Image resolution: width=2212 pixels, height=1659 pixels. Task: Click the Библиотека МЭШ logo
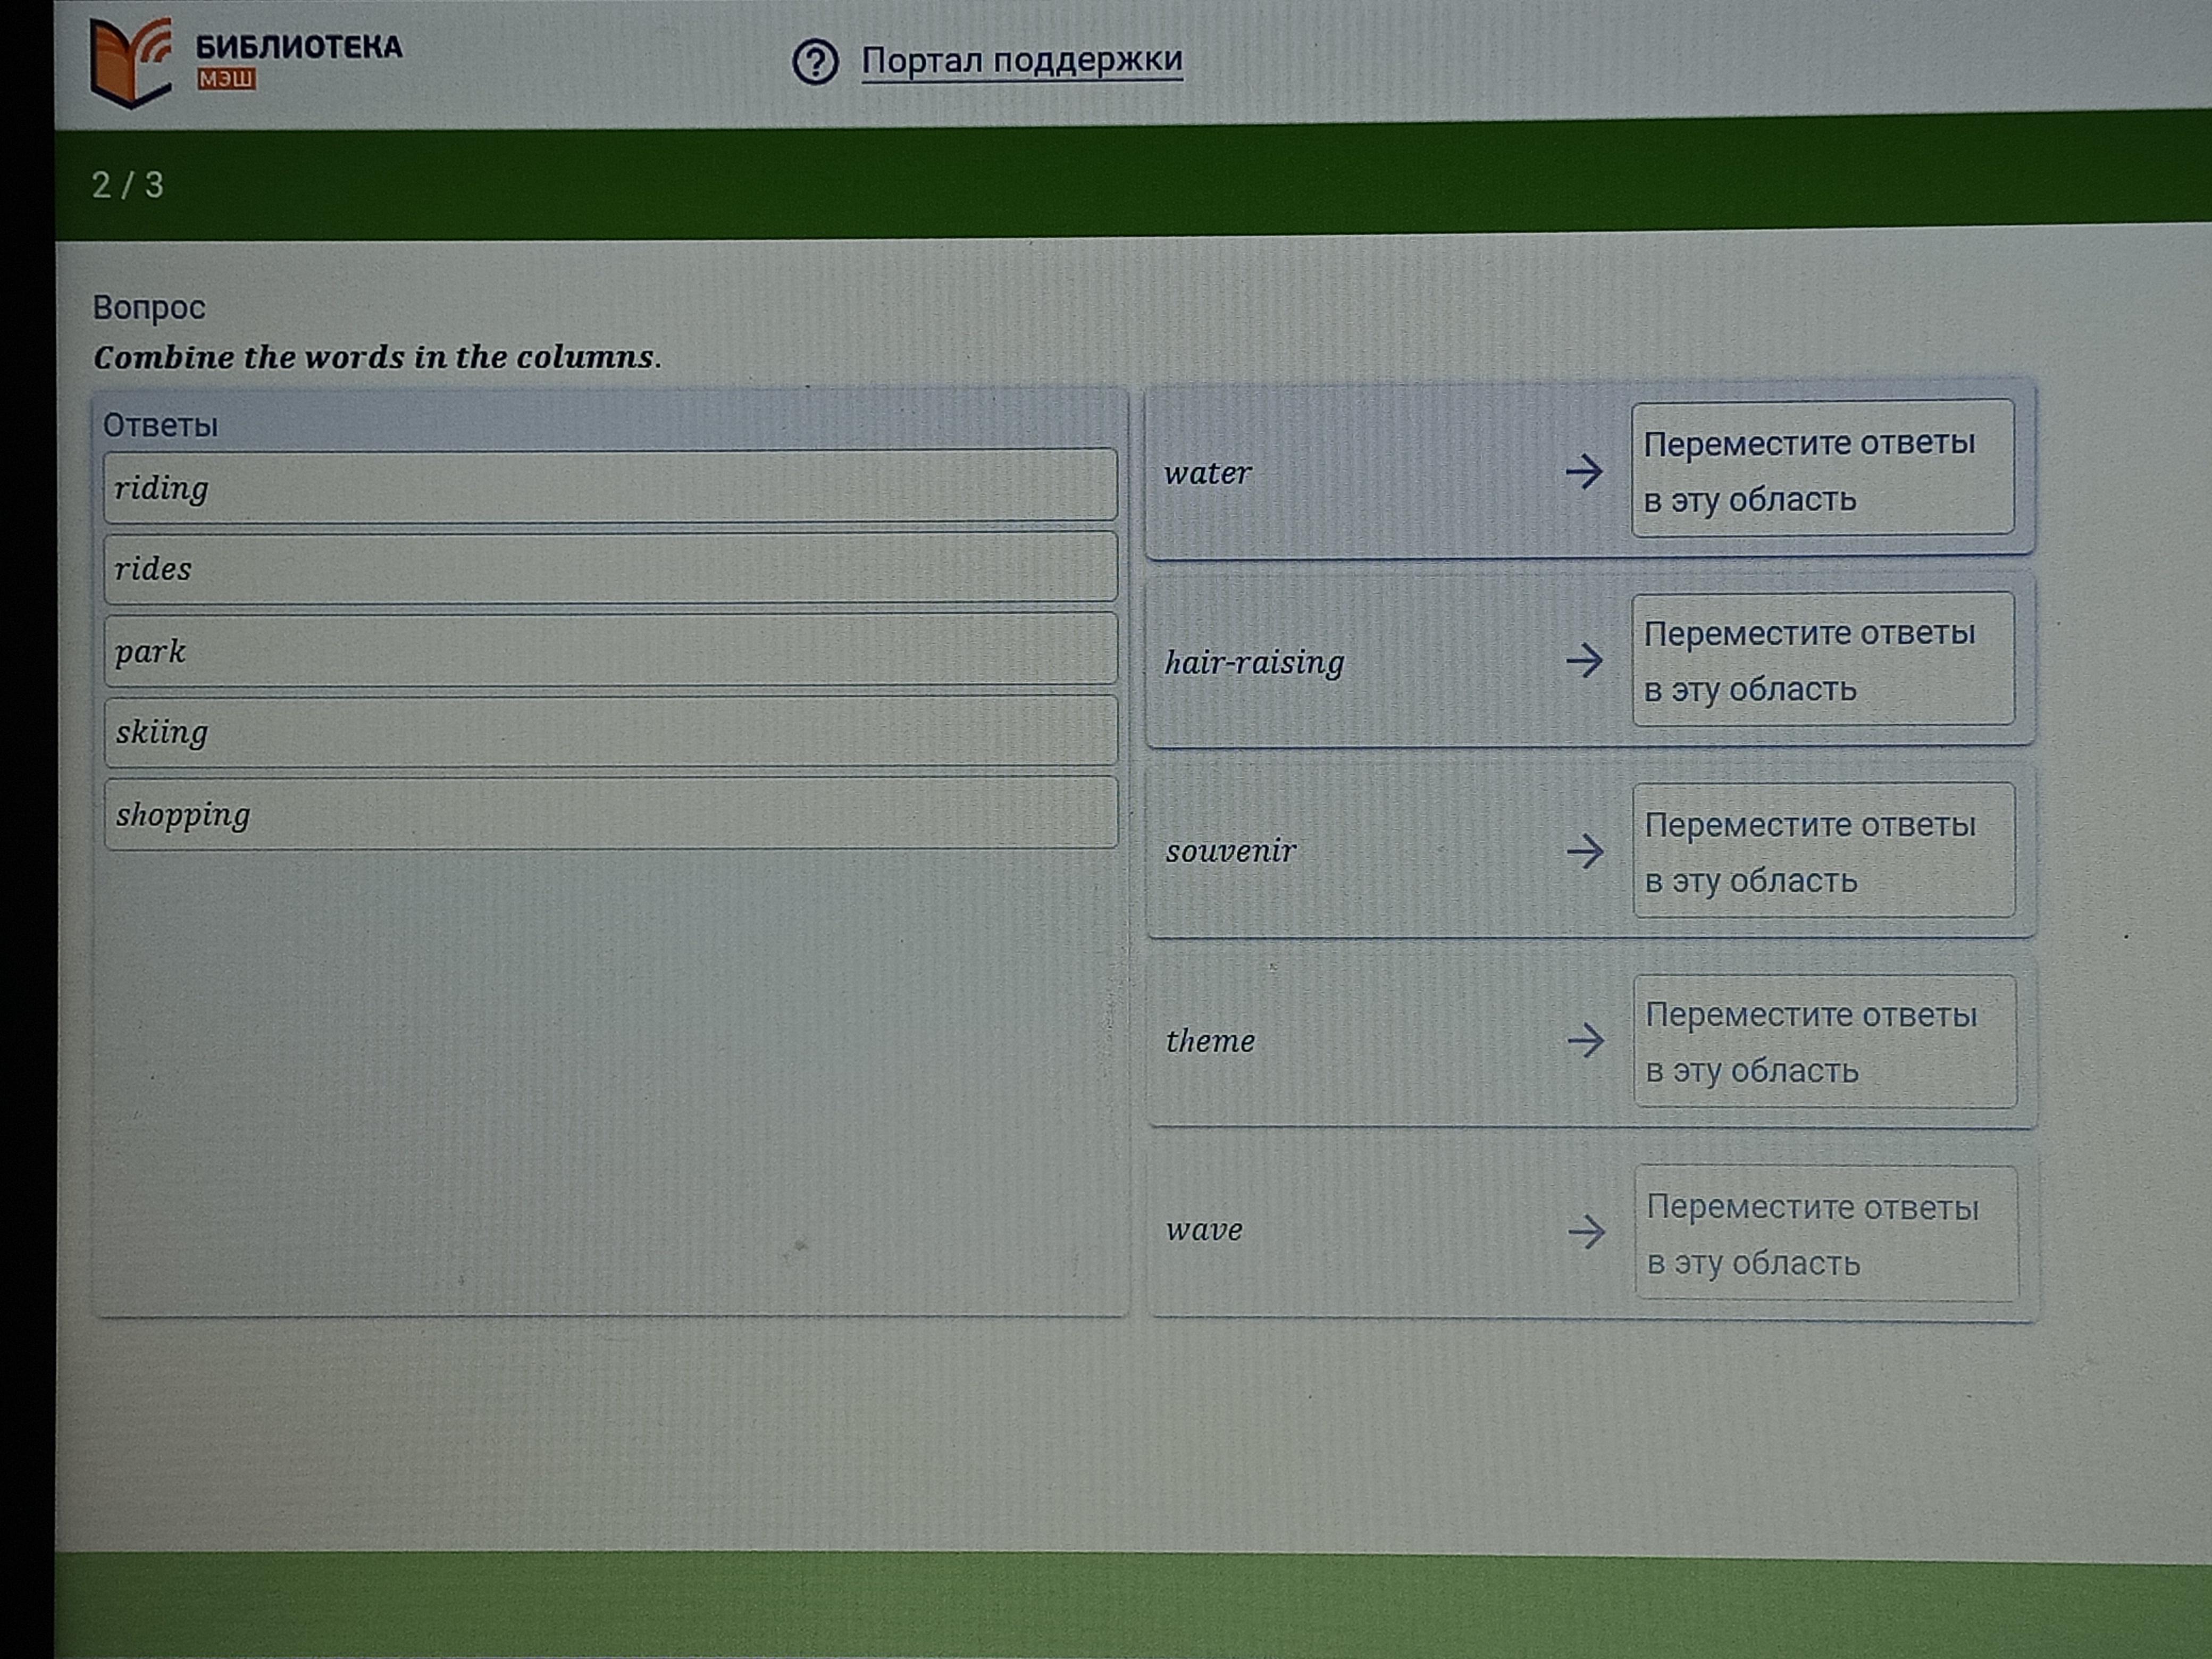(x=246, y=62)
